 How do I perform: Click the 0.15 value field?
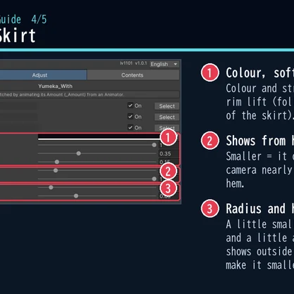tap(168, 162)
